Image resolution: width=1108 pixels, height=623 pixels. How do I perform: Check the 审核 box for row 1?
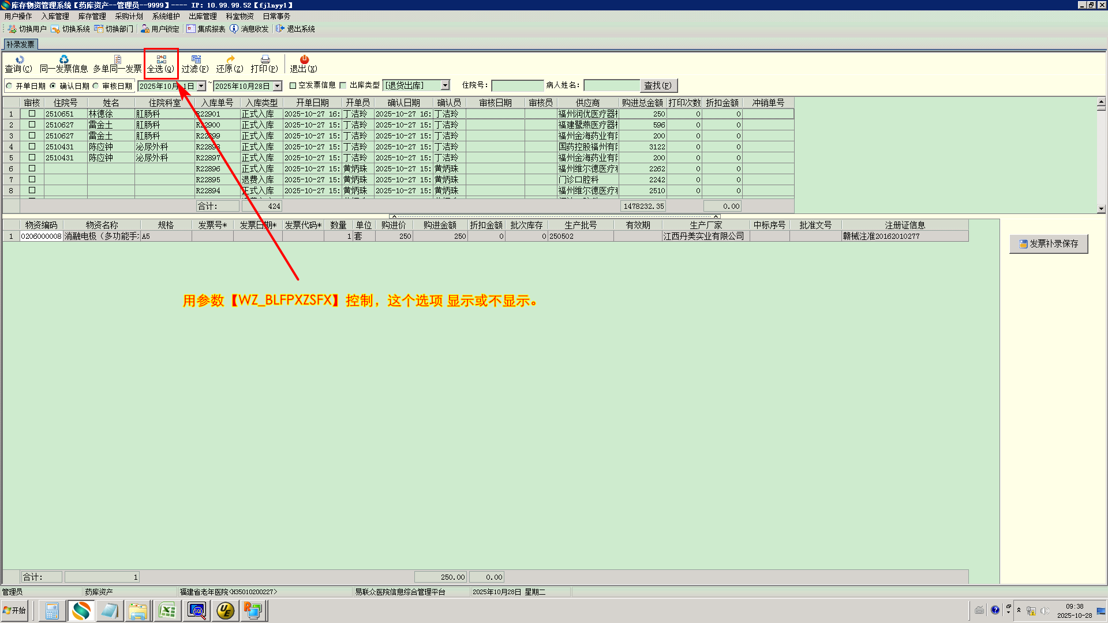(32, 114)
